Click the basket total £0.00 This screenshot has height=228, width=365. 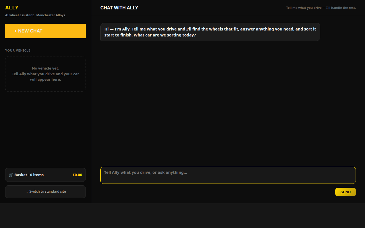tap(77, 175)
